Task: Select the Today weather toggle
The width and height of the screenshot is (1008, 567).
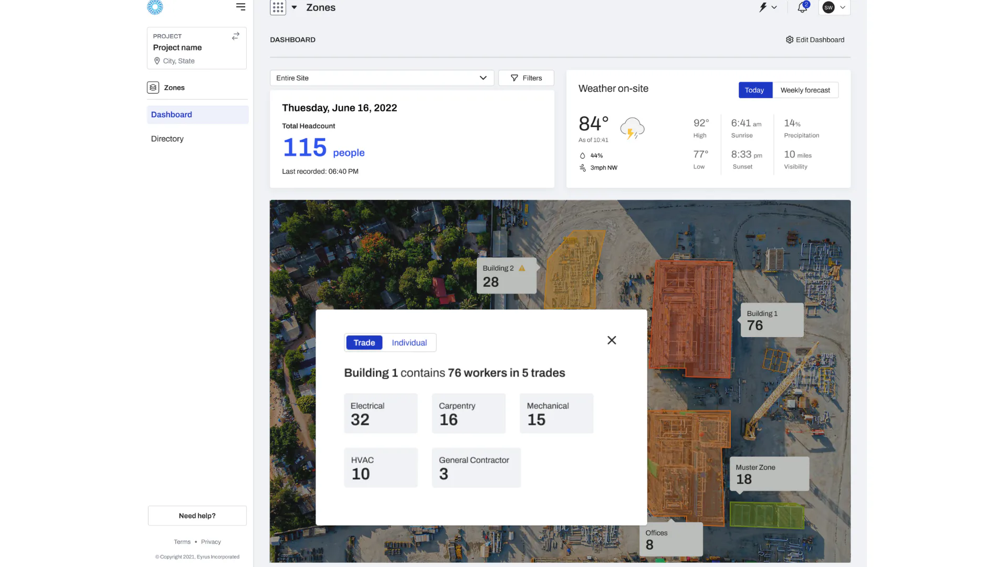Action: 755,90
